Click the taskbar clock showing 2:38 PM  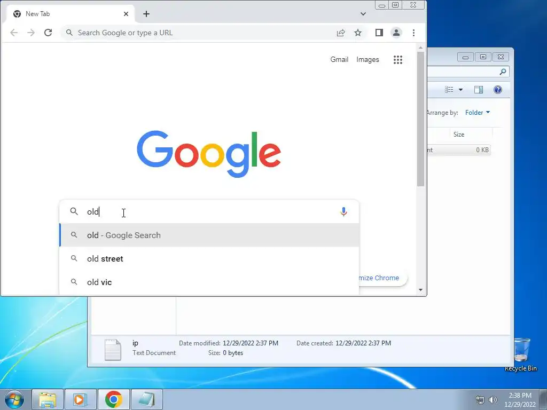[520, 399]
